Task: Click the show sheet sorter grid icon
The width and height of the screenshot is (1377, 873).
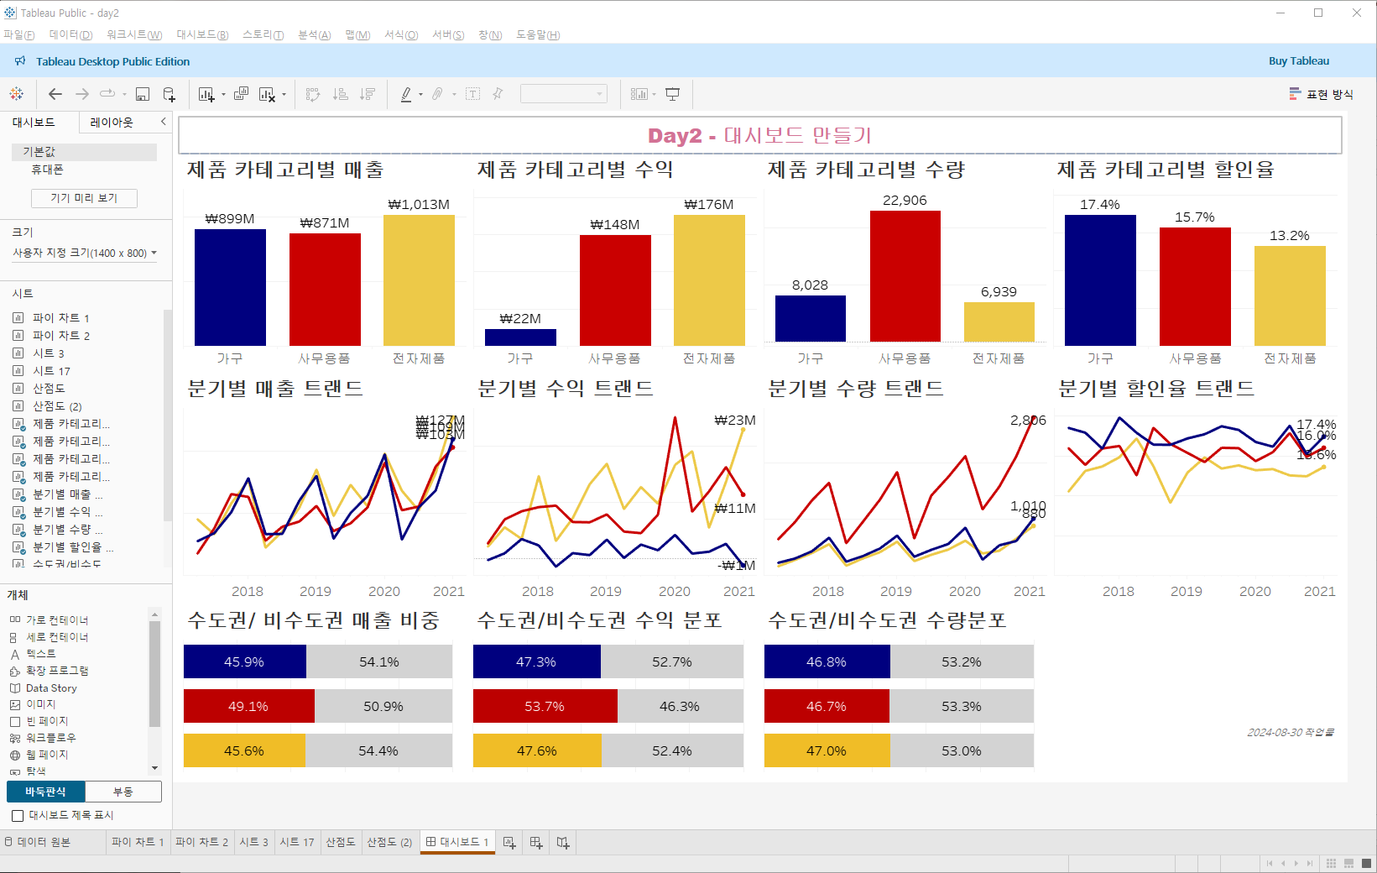Action: (x=1331, y=863)
